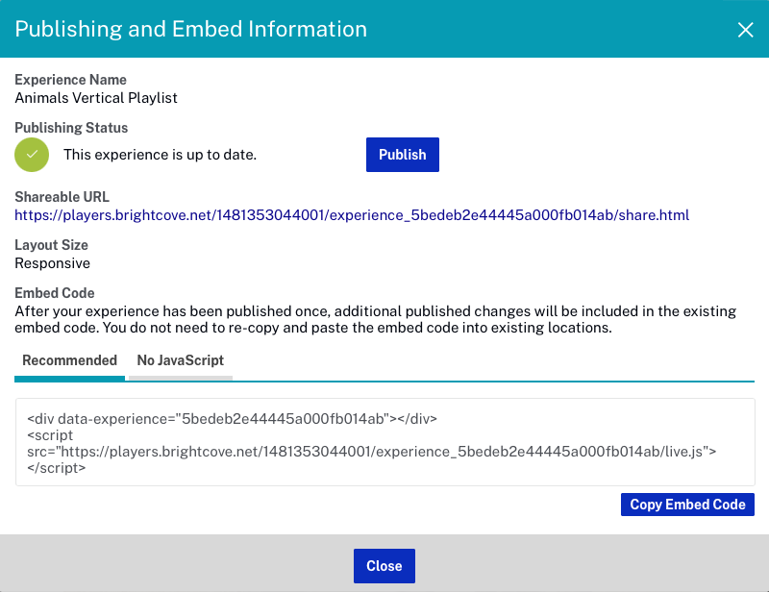Viewport: 769px width, 592px height.
Task: Click the 'This experience is up to date' message
Action: pos(160,155)
